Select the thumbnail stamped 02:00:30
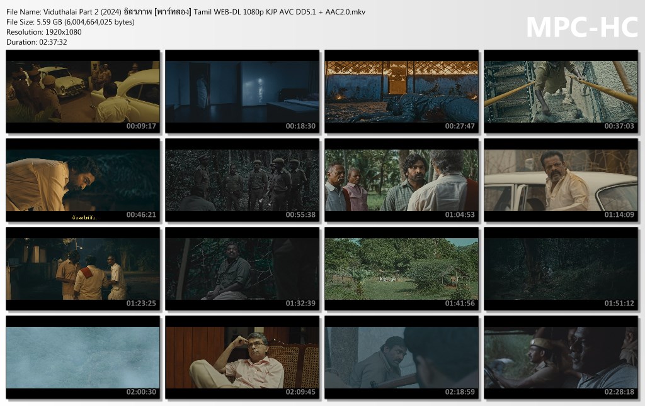Screen dimensions: 645x406 click(83, 358)
